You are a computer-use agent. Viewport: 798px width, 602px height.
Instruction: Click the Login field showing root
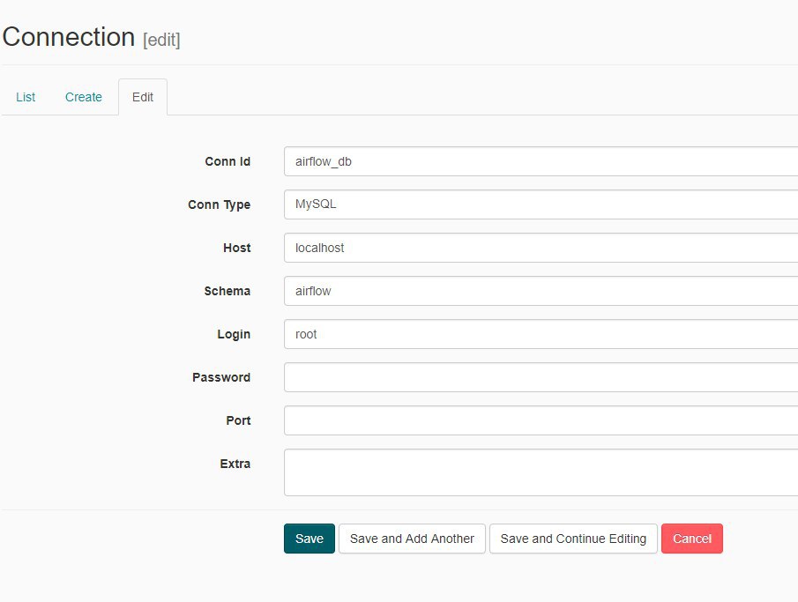pyautogui.click(x=541, y=334)
